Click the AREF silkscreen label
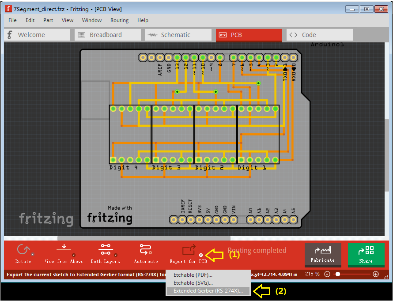Viewport: 393px width, 301px height. 160,70
